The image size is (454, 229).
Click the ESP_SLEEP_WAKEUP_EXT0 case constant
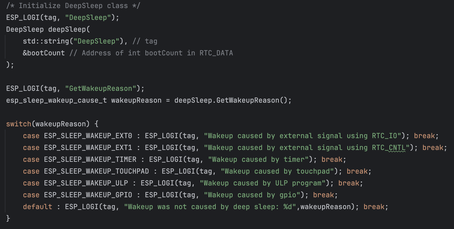point(88,136)
